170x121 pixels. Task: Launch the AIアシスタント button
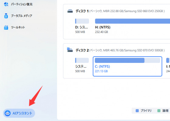point(19,113)
